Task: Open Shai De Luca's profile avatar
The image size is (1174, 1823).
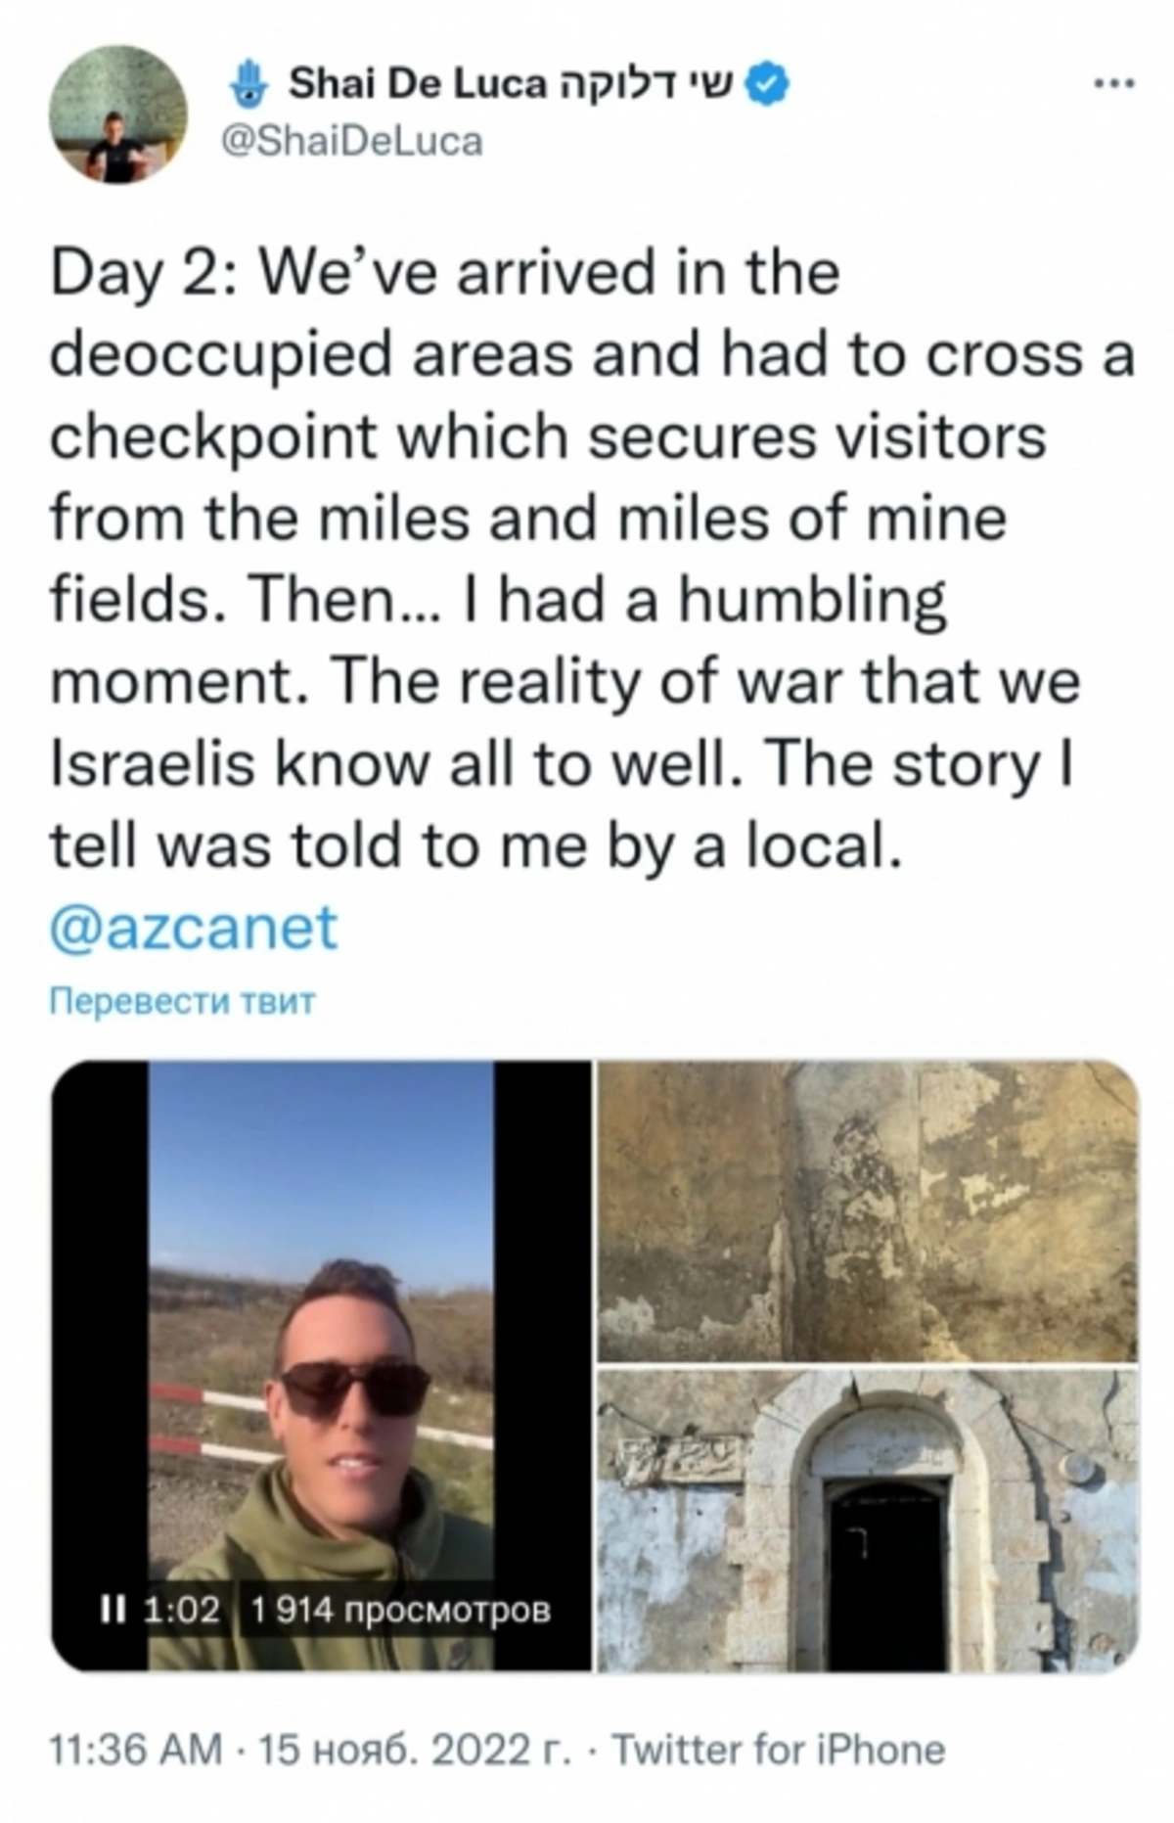Action: 118,114
